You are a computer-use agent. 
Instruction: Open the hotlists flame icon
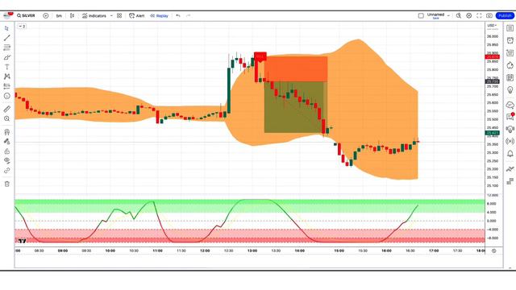point(510,65)
